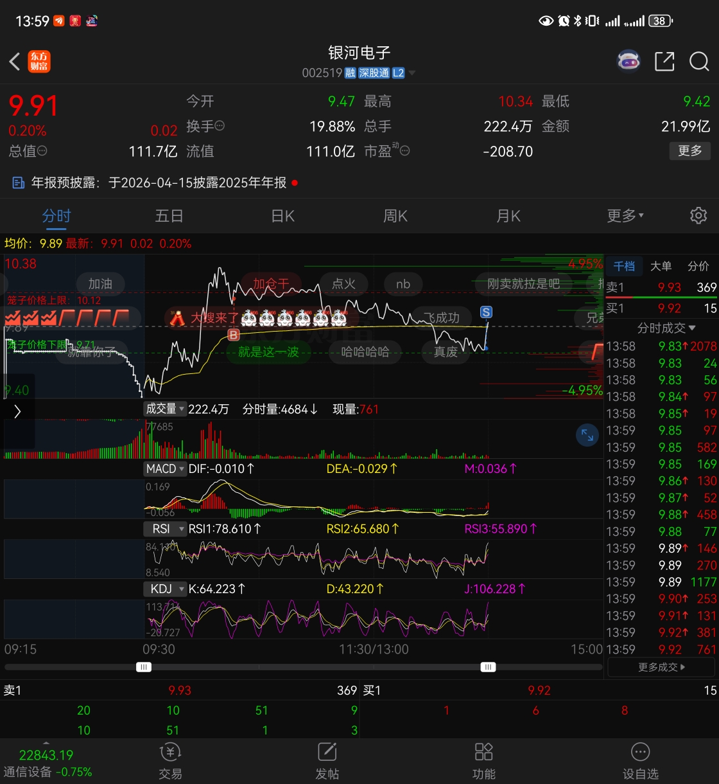The width and height of the screenshot is (719, 784).
Task: Tap info icon next to 总值
Action: coord(42,151)
